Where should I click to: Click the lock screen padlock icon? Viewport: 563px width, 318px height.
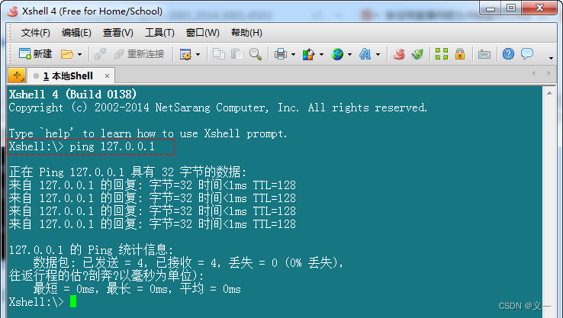click(460, 54)
